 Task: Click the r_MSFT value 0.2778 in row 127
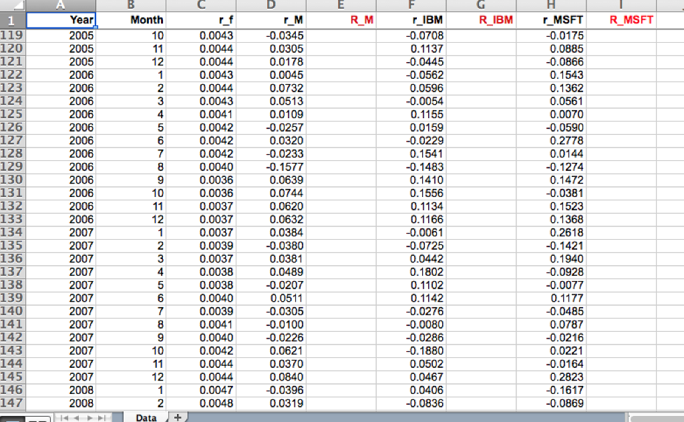point(566,141)
